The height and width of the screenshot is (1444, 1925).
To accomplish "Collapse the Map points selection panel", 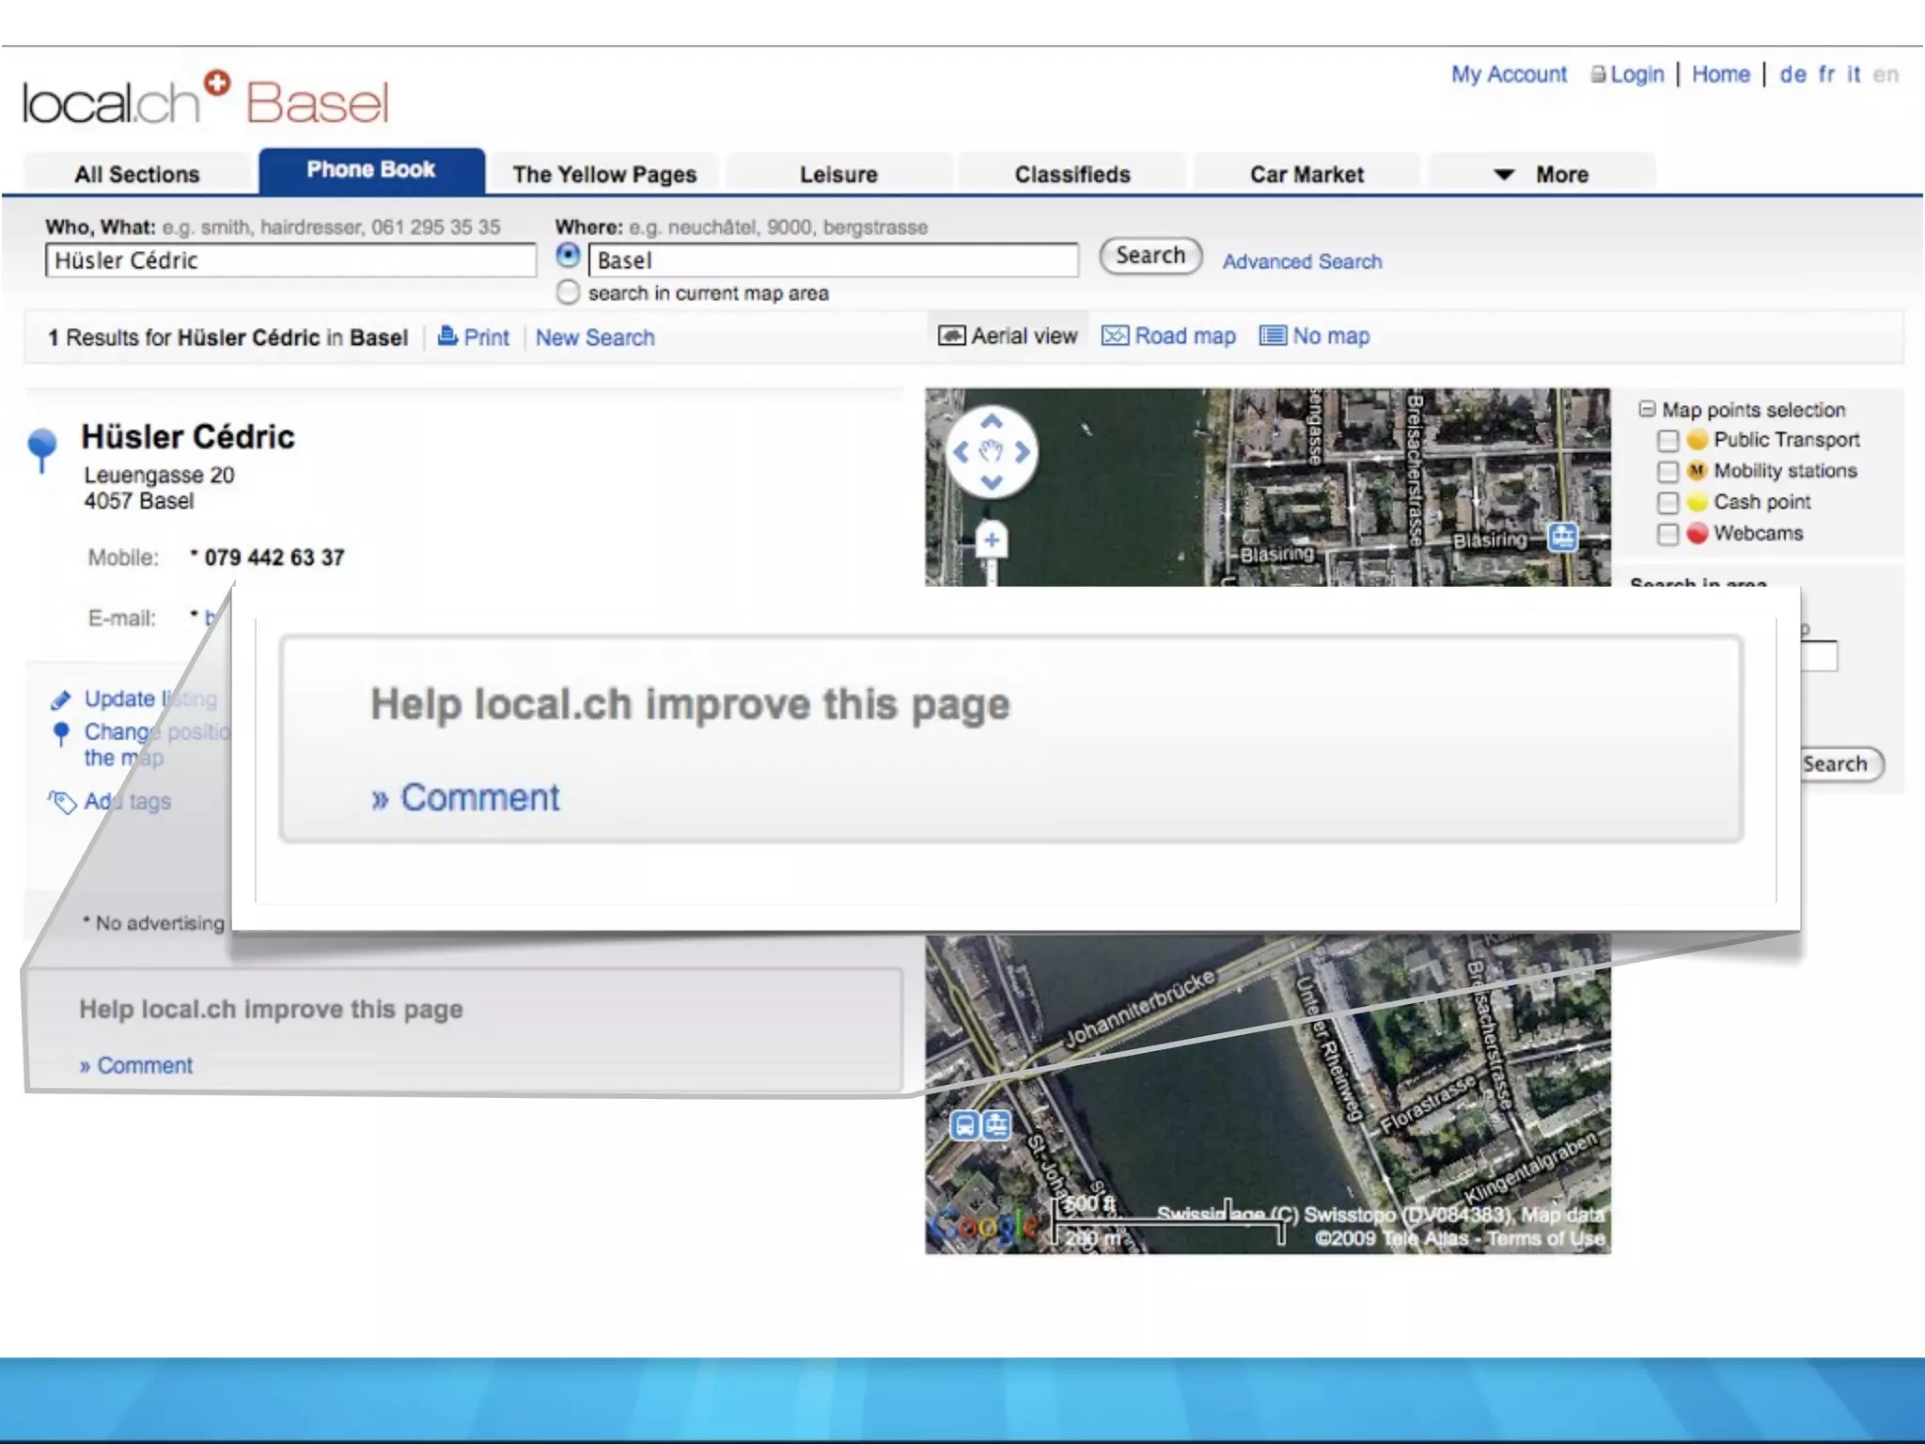I will tap(1647, 409).
